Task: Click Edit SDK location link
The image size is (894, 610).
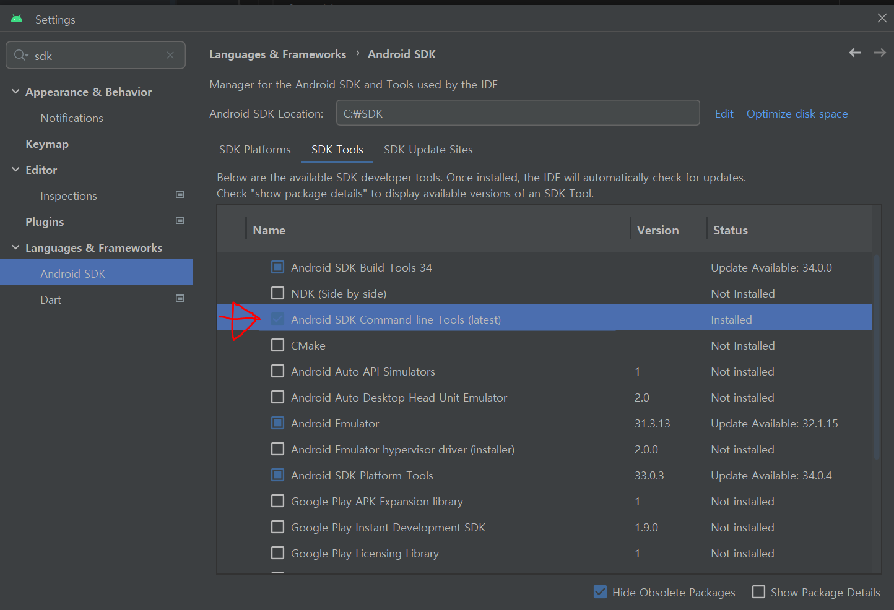Action: 724,114
